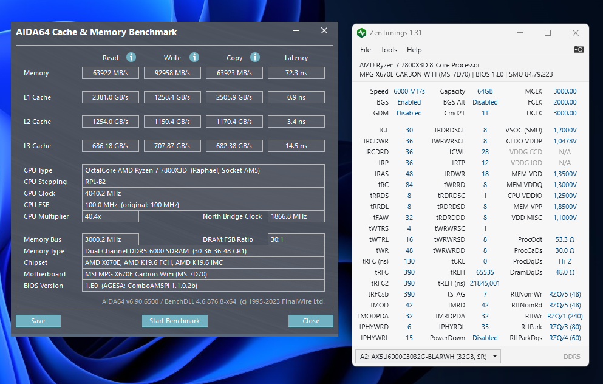Maximize the ZenTimings window
This screenshot has width=603, height=384.
(x=548, y=33)
